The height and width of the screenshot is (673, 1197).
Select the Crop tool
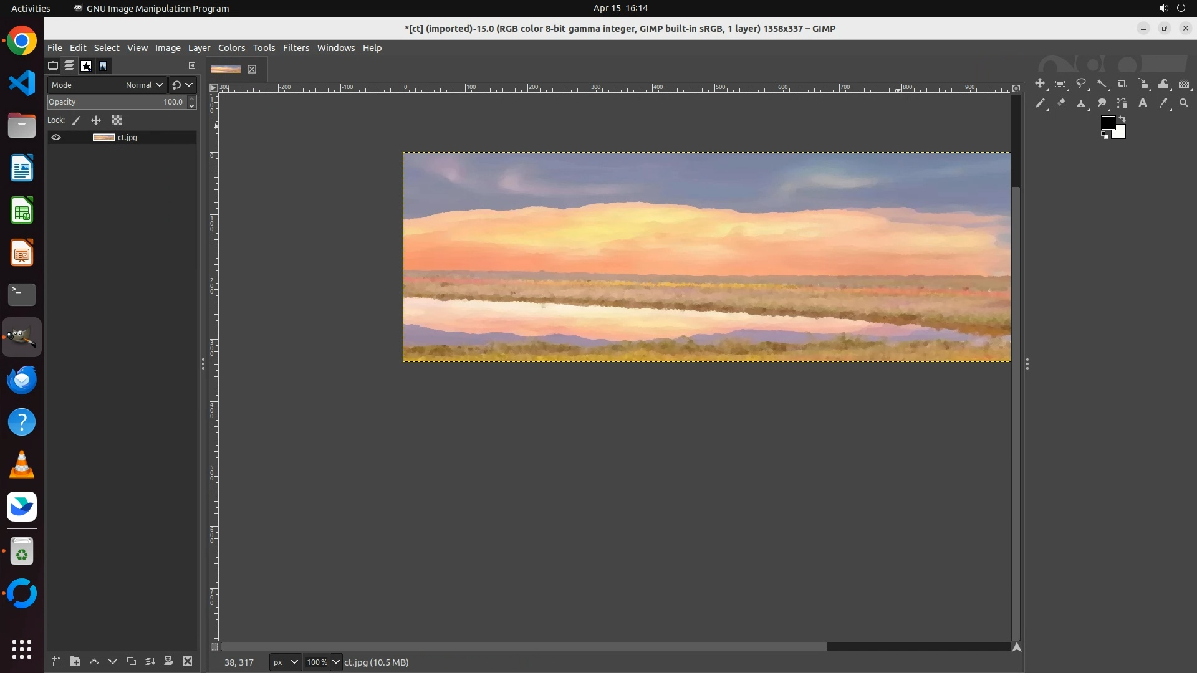[x=1122, y=84]
